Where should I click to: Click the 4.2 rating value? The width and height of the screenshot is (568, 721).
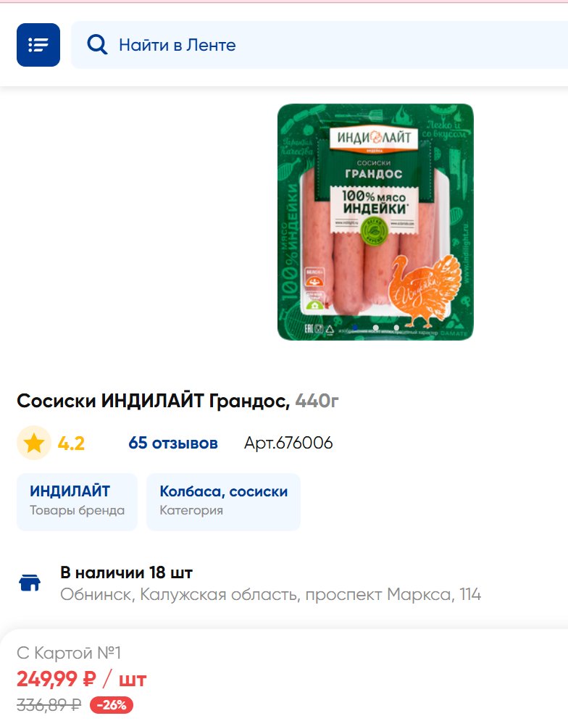click(x=71, y=443)
